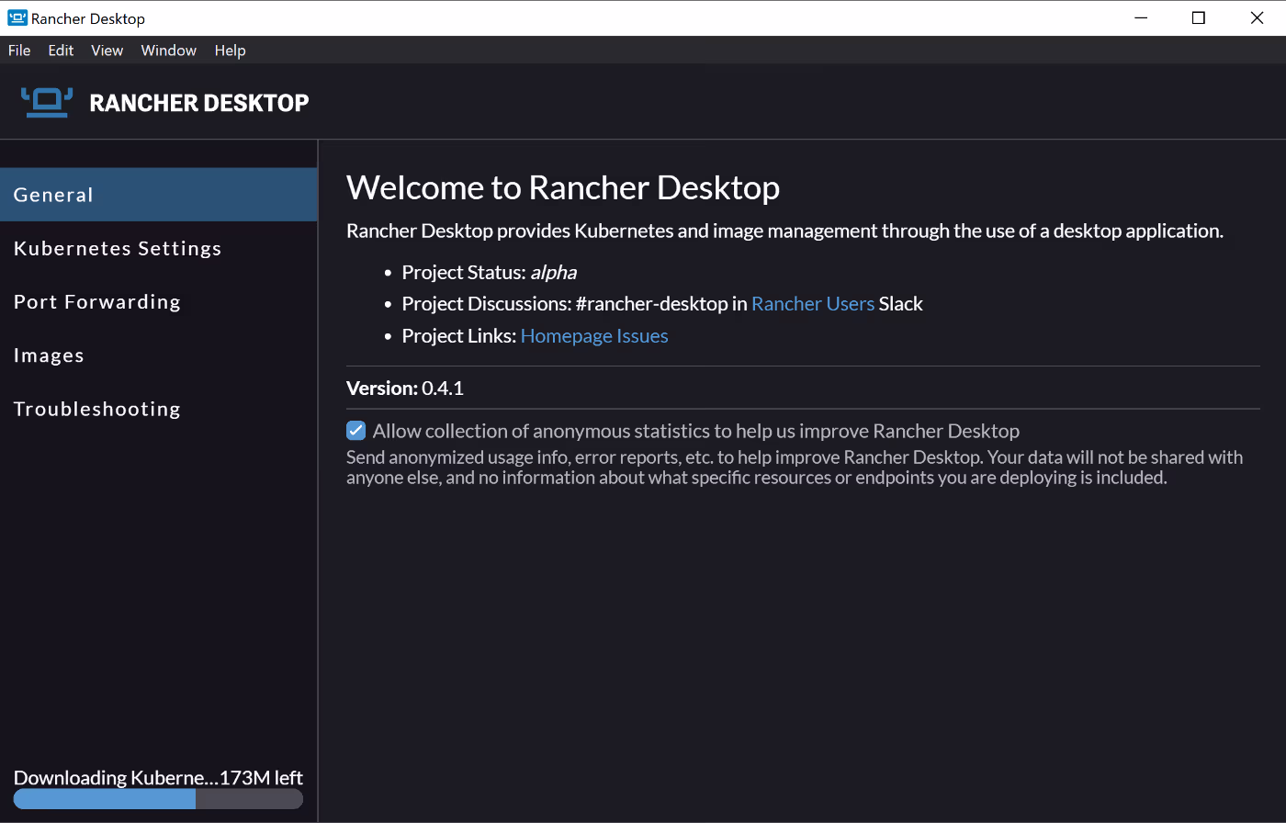Open Kubernetes Settings
1286x823 pixels.
[118, 248]
